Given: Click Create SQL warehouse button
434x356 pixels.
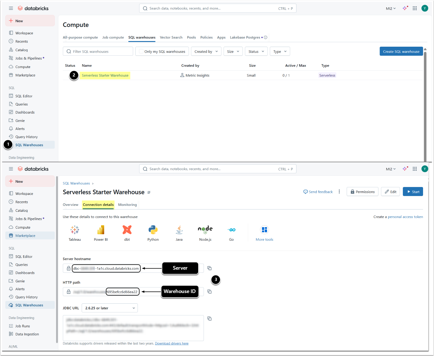Looking at the screenshot, I should point(401,51).
